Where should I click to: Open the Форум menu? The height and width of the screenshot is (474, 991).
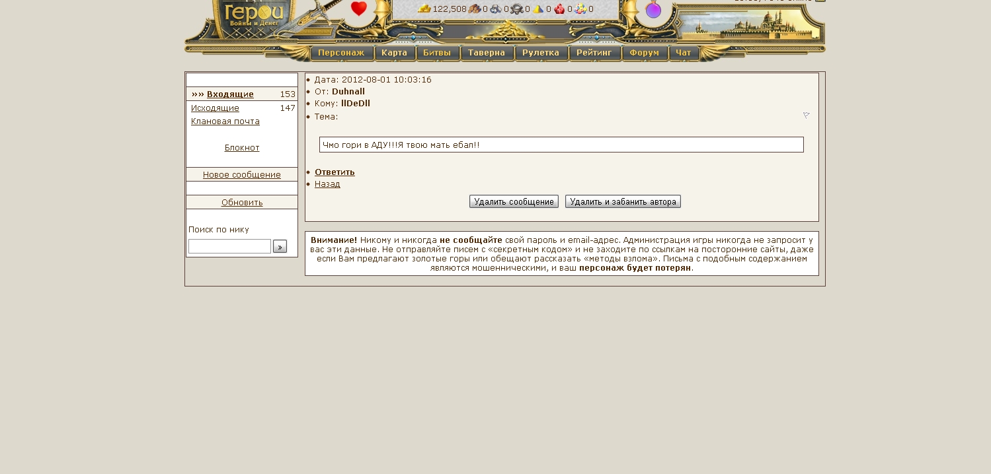[x=645, y=53]
